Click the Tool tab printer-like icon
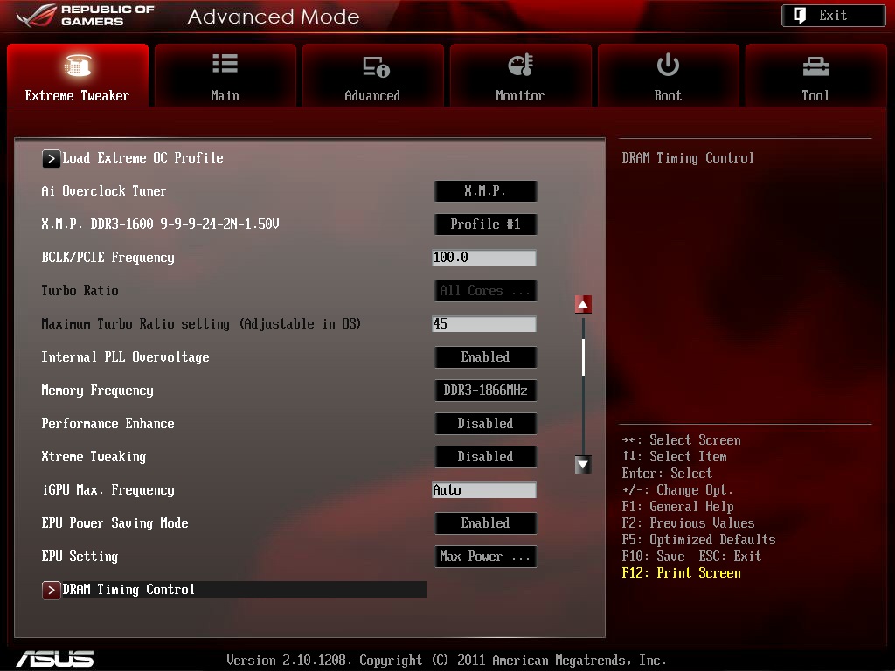The height and width of the screenshot is (671, 895). click(x=815, y=66)
